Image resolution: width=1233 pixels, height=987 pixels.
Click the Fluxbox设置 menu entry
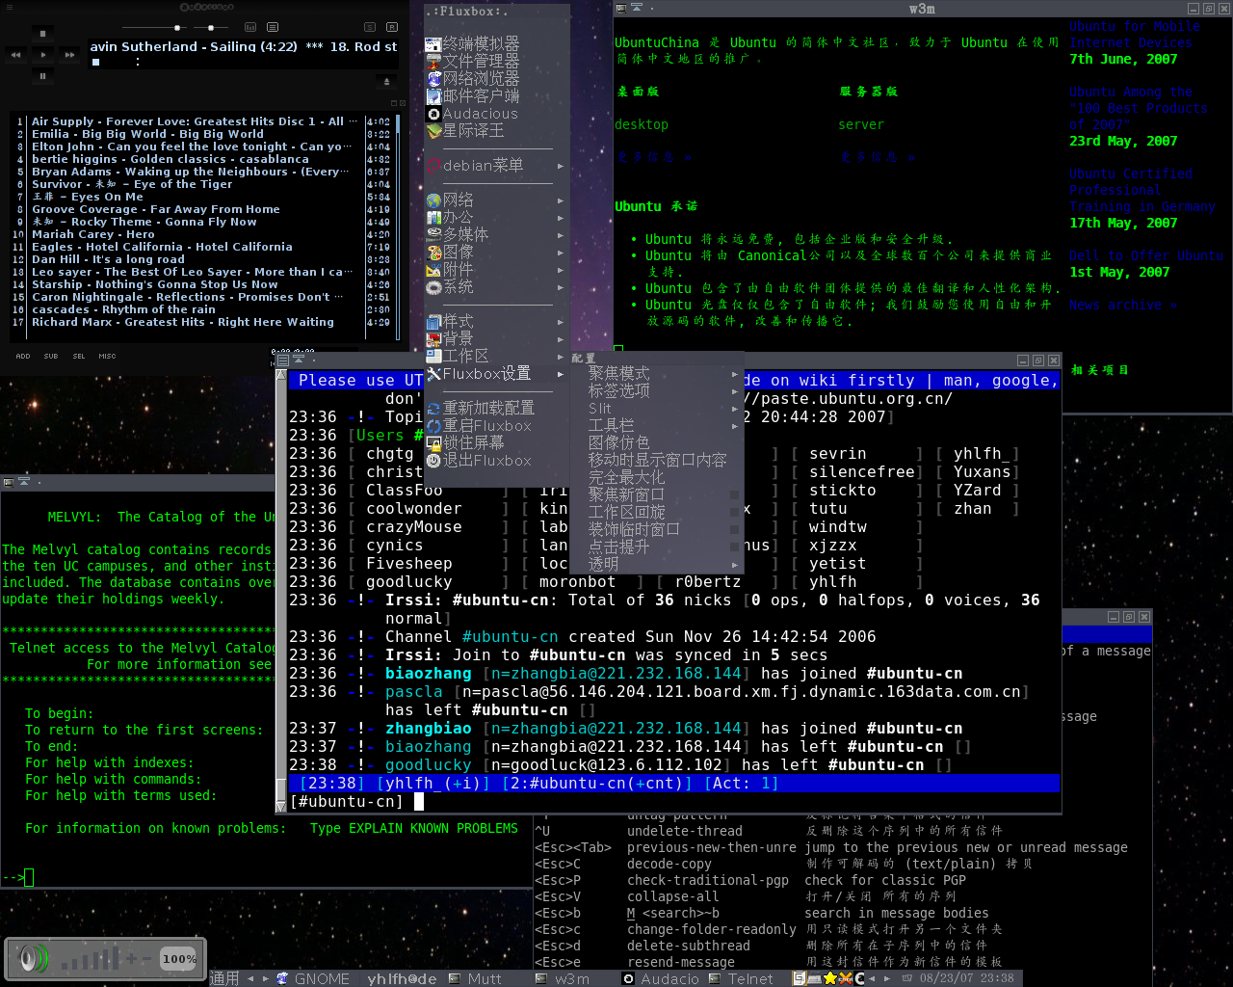point(496,373)
